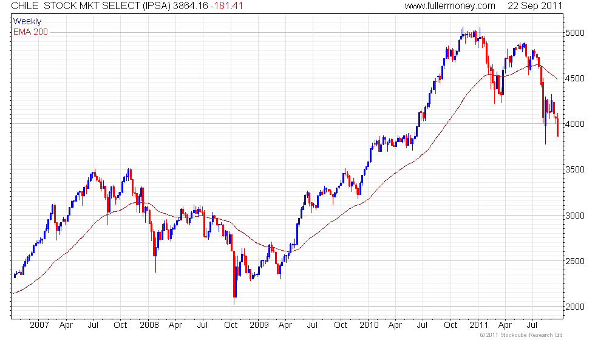This screenshot has height=340, width=595.
Task: Click the 3500 y-axis label
Action: tap(574, 169)
